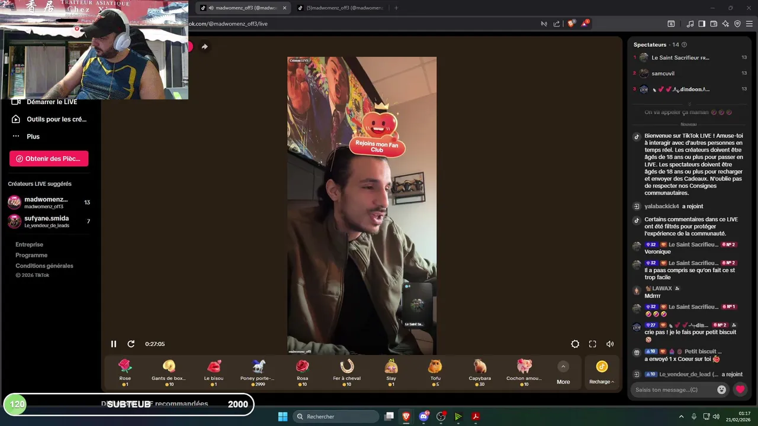Send the Capybara gift
This screenshot has height=426, width=758.
(480, 373)
